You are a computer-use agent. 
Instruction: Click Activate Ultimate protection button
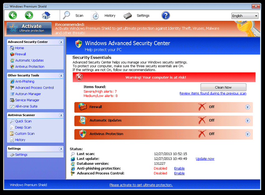pos(29,28)
